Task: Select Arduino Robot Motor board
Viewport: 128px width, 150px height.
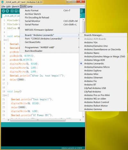Action: (103, 106)
